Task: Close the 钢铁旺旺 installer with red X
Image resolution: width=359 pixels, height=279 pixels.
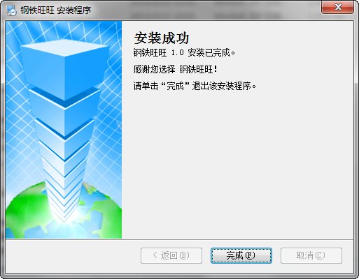Action: 337,7
